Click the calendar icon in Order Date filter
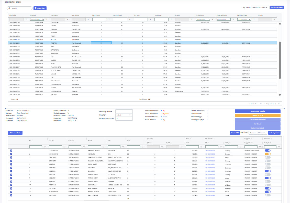Viewport: 290px width, 203px height. [208, 19]
